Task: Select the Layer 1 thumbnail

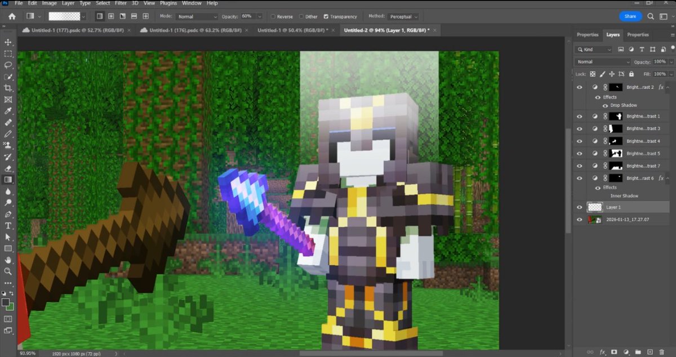Action: (x=594, y=207)
